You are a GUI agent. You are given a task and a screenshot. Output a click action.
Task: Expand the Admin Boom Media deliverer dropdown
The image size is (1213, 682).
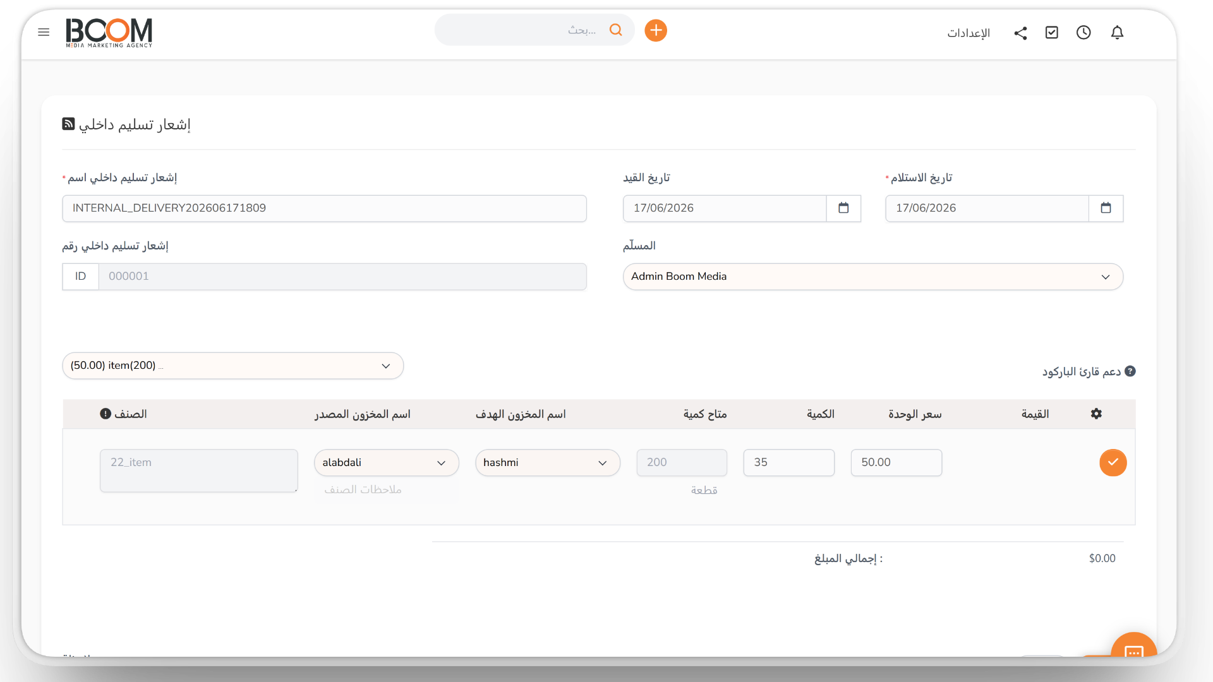coord(873,277)
